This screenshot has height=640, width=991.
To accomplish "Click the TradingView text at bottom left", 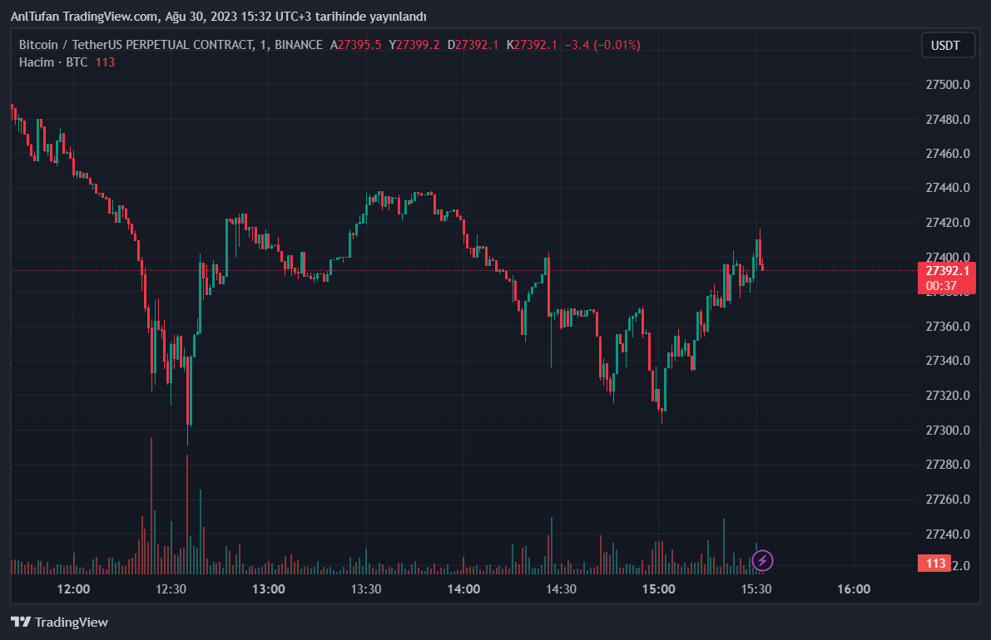I will [x=72, y=622].
